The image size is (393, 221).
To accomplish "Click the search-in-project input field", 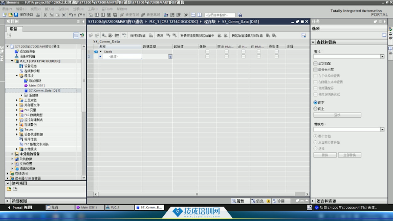I will coord(220,15).
